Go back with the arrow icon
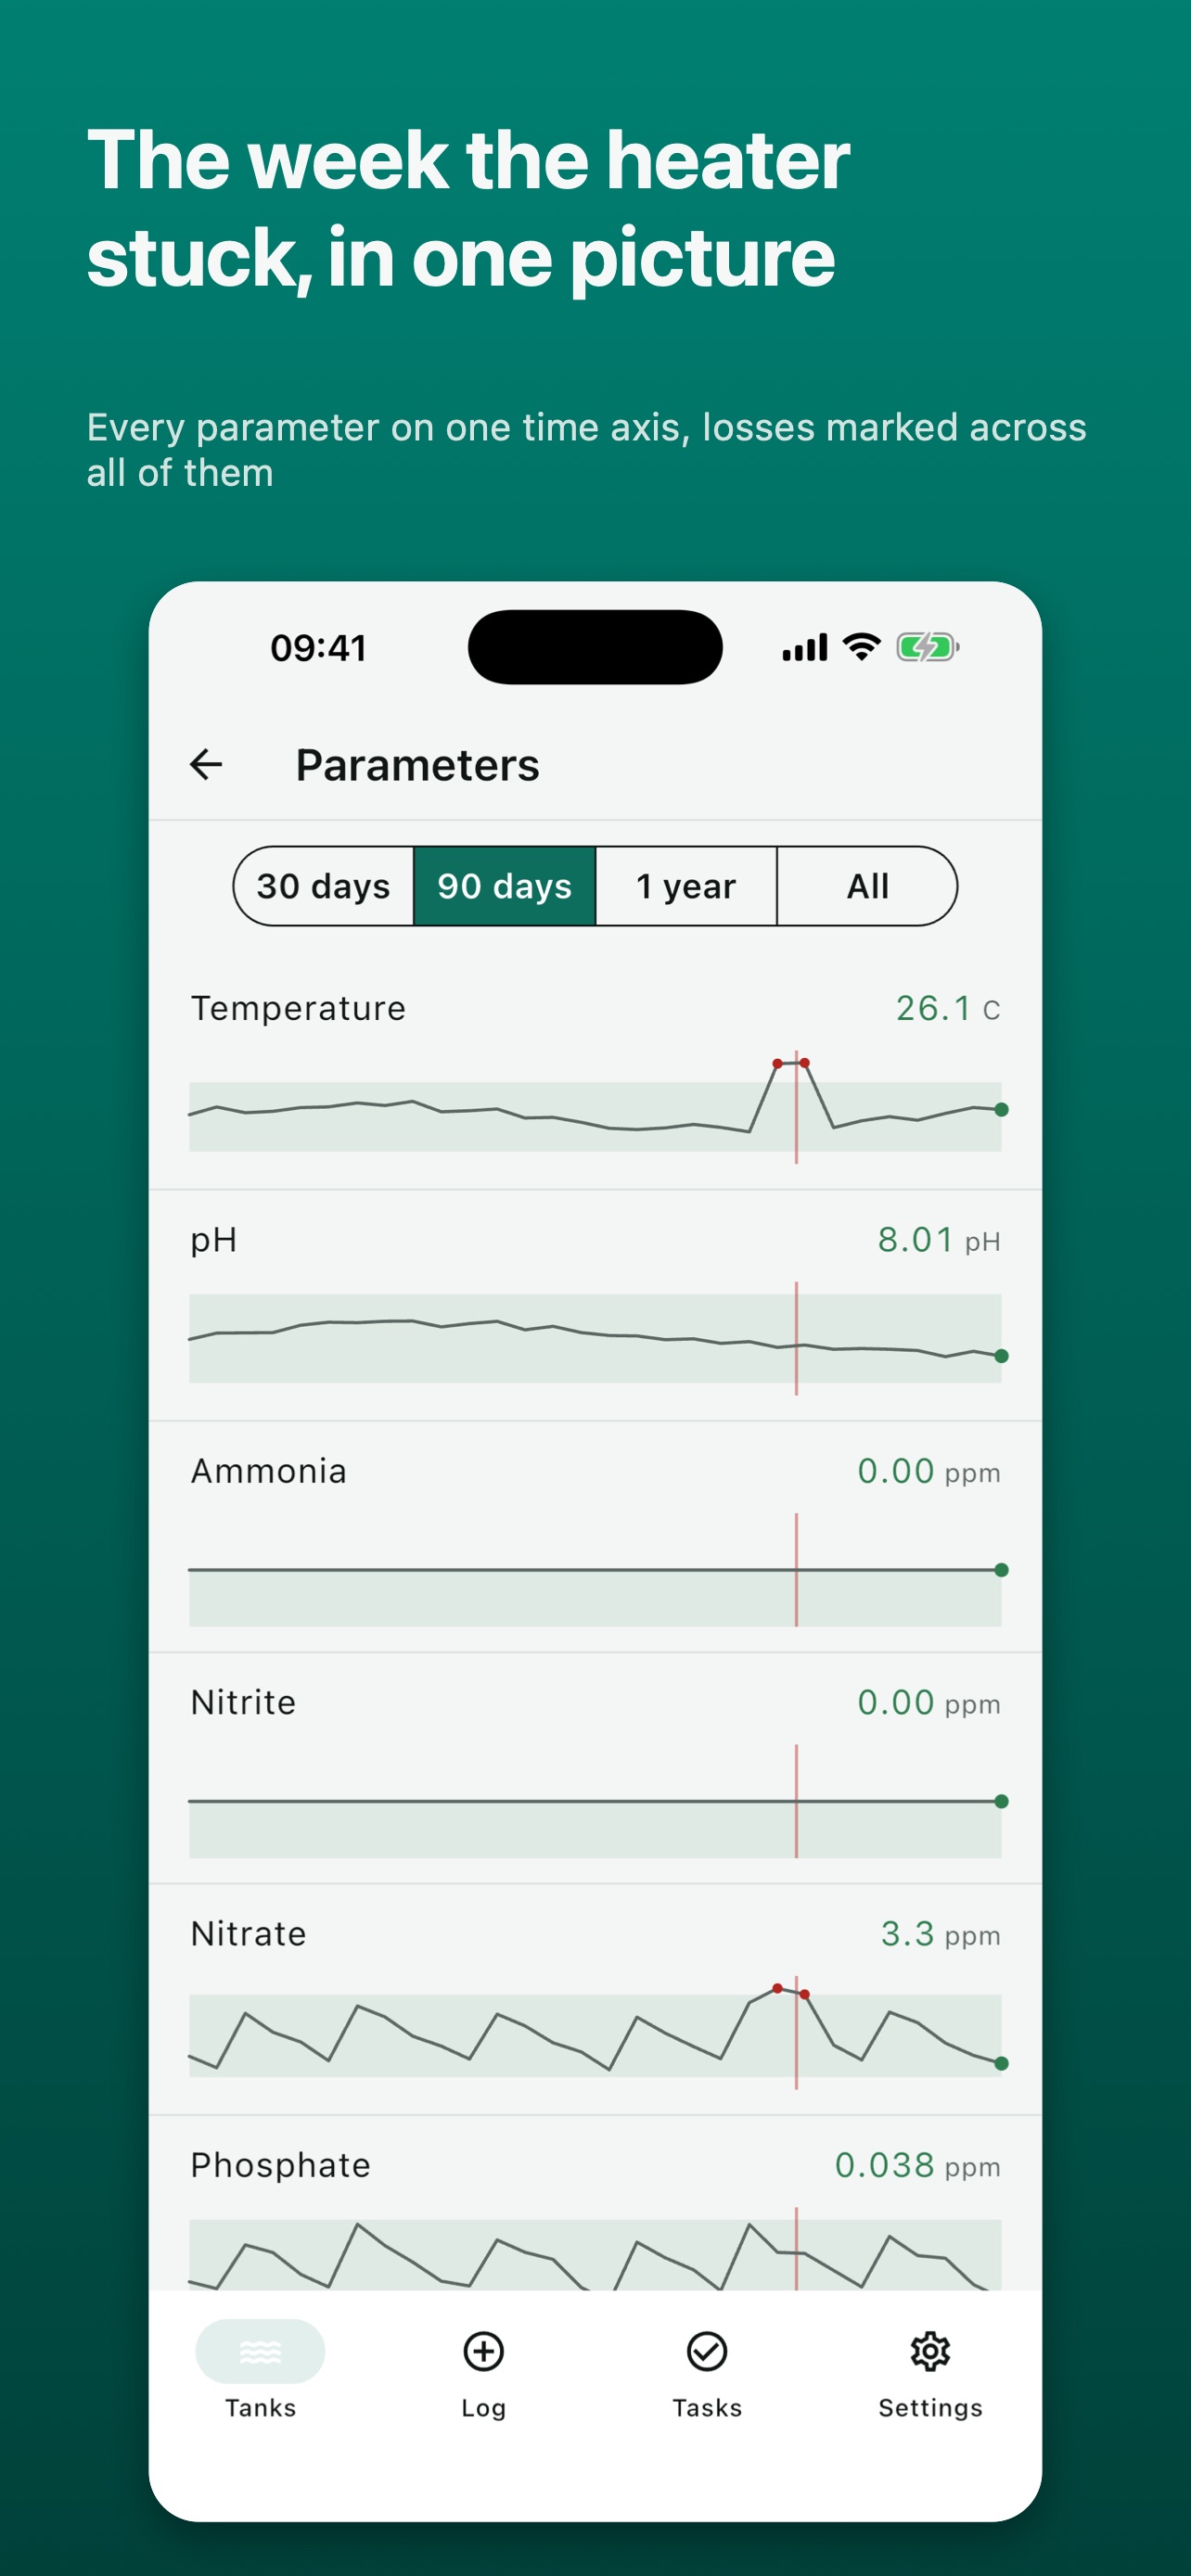This screenshot has width=1191, height=2576. point(206,765)
